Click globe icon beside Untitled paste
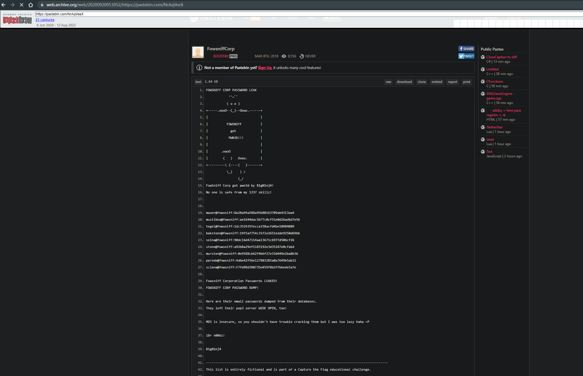 pyautogui.click(x=483, y=69)
